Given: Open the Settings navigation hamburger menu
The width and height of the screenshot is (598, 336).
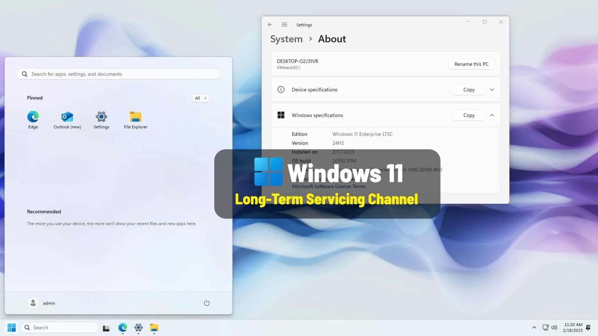Looking at the screenshot, I should (284, 25).
